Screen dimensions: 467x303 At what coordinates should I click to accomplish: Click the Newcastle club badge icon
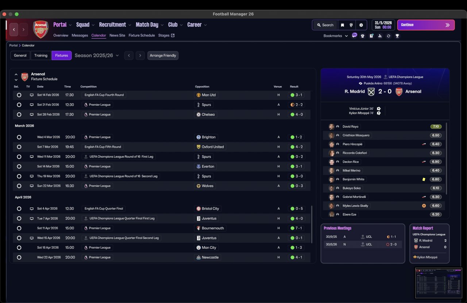coord(198,257)
